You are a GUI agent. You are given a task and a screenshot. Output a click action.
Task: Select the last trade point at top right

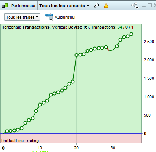point(132,34)
